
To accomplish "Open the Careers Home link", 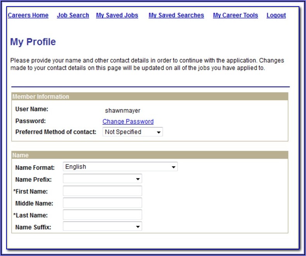I will click(x=28, y=15).
